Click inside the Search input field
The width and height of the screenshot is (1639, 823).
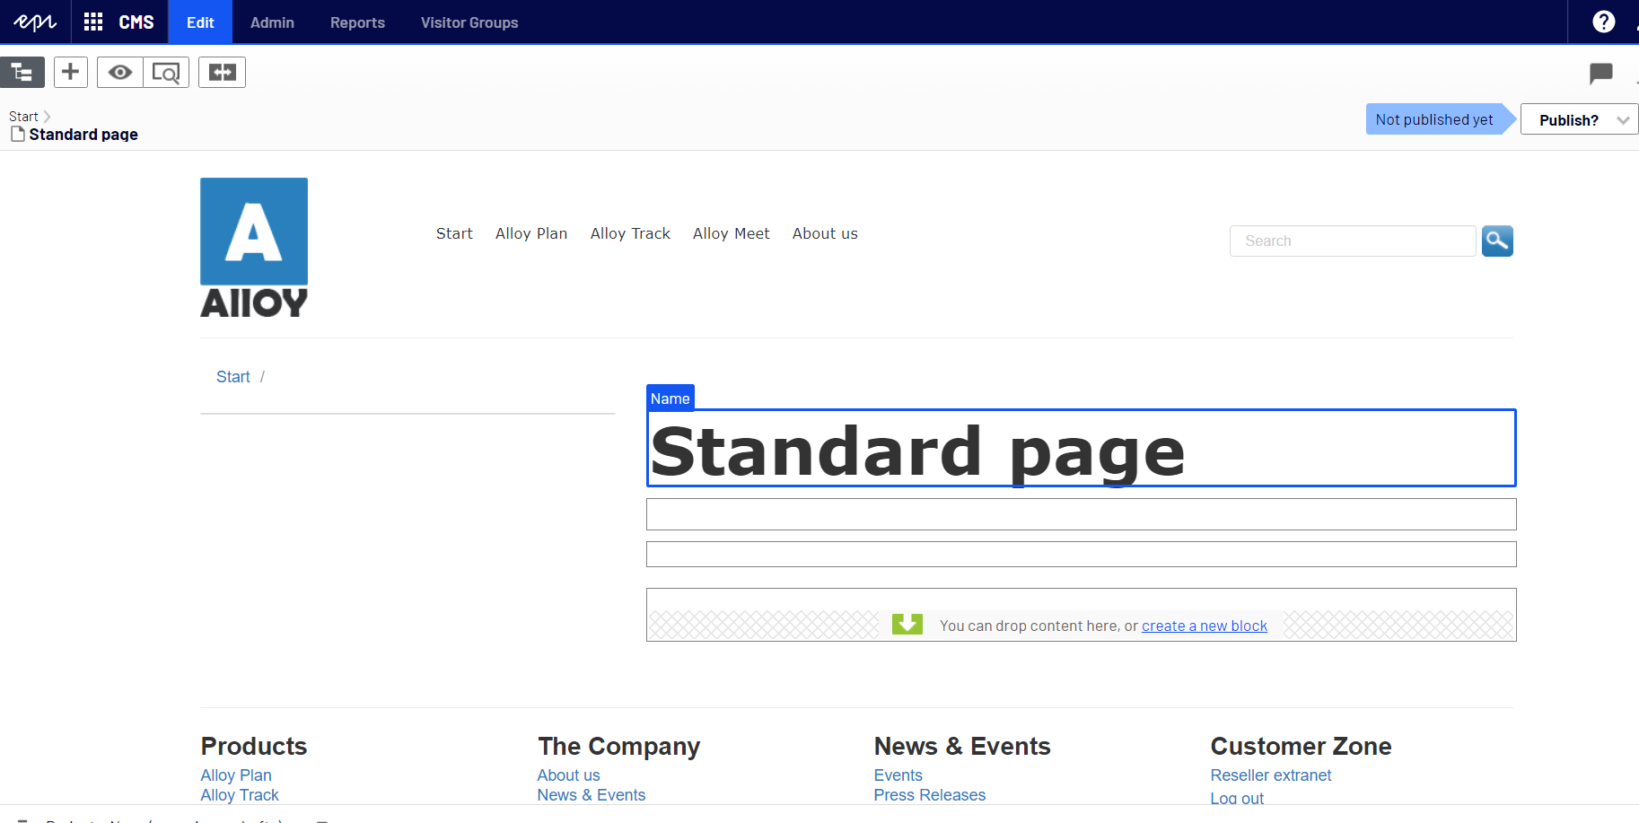pyautogui.click(x=1351, y=241)
